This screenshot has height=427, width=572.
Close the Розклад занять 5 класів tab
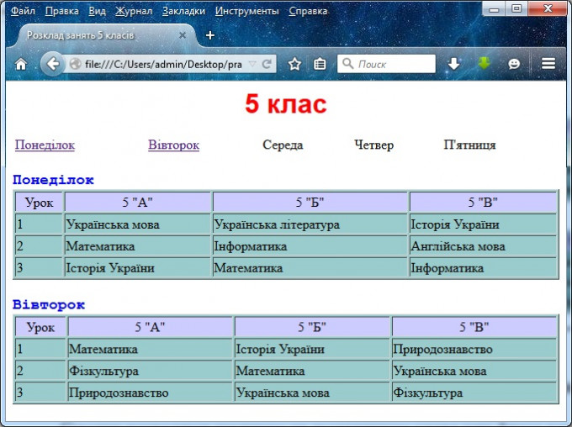[183, 35]
